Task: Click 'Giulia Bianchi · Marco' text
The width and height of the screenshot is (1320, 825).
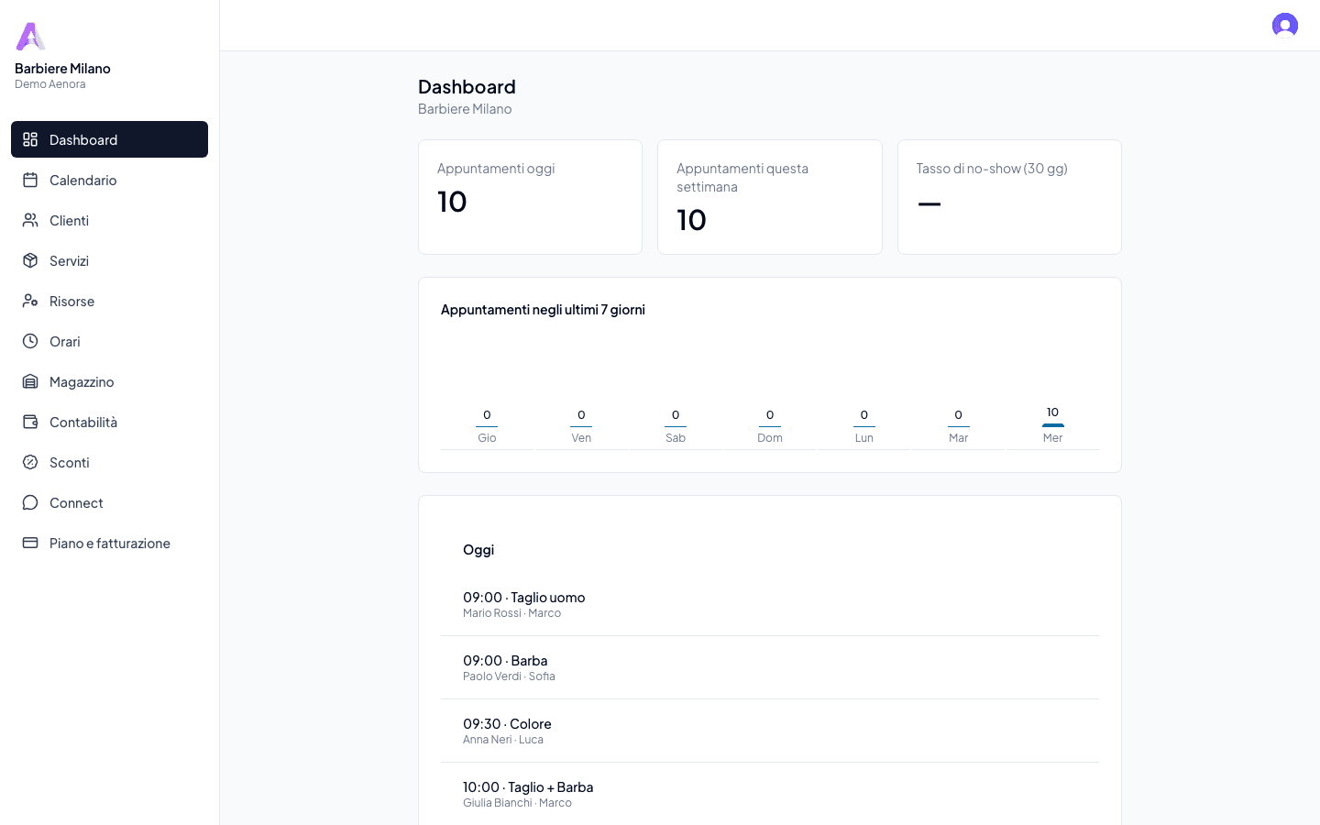Action: [517, 803]
